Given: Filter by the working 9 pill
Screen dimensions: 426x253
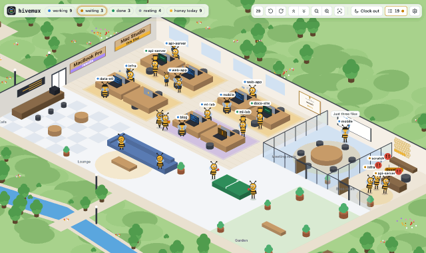Looking at the screenshot, I should tap(60, 11).
